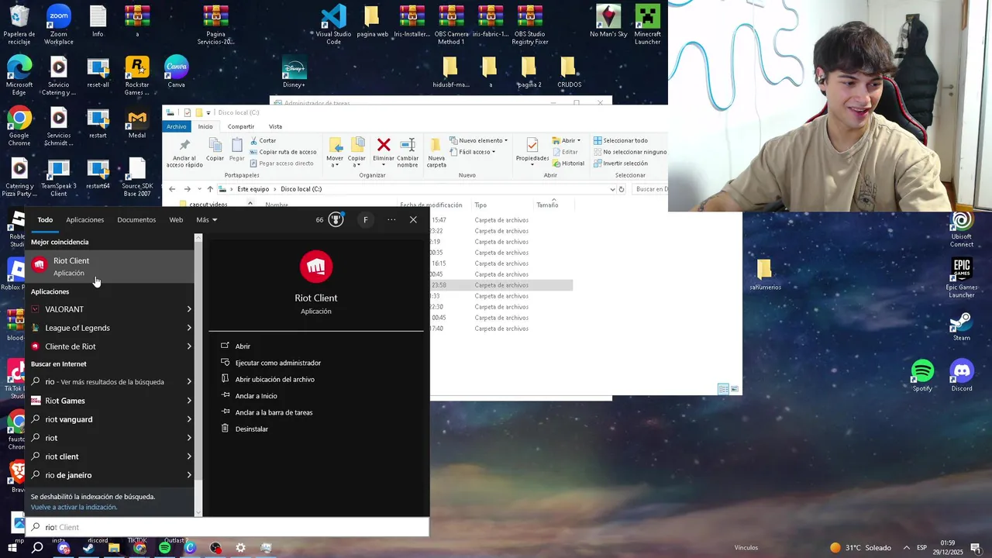Click Abrir action for Riot Client
992x558 pixels.
click(243, 346)
